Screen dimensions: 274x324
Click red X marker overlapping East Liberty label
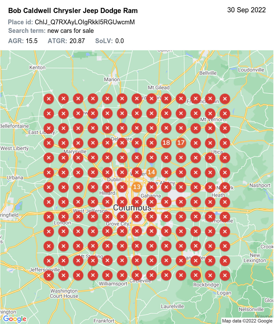point(49,128)
